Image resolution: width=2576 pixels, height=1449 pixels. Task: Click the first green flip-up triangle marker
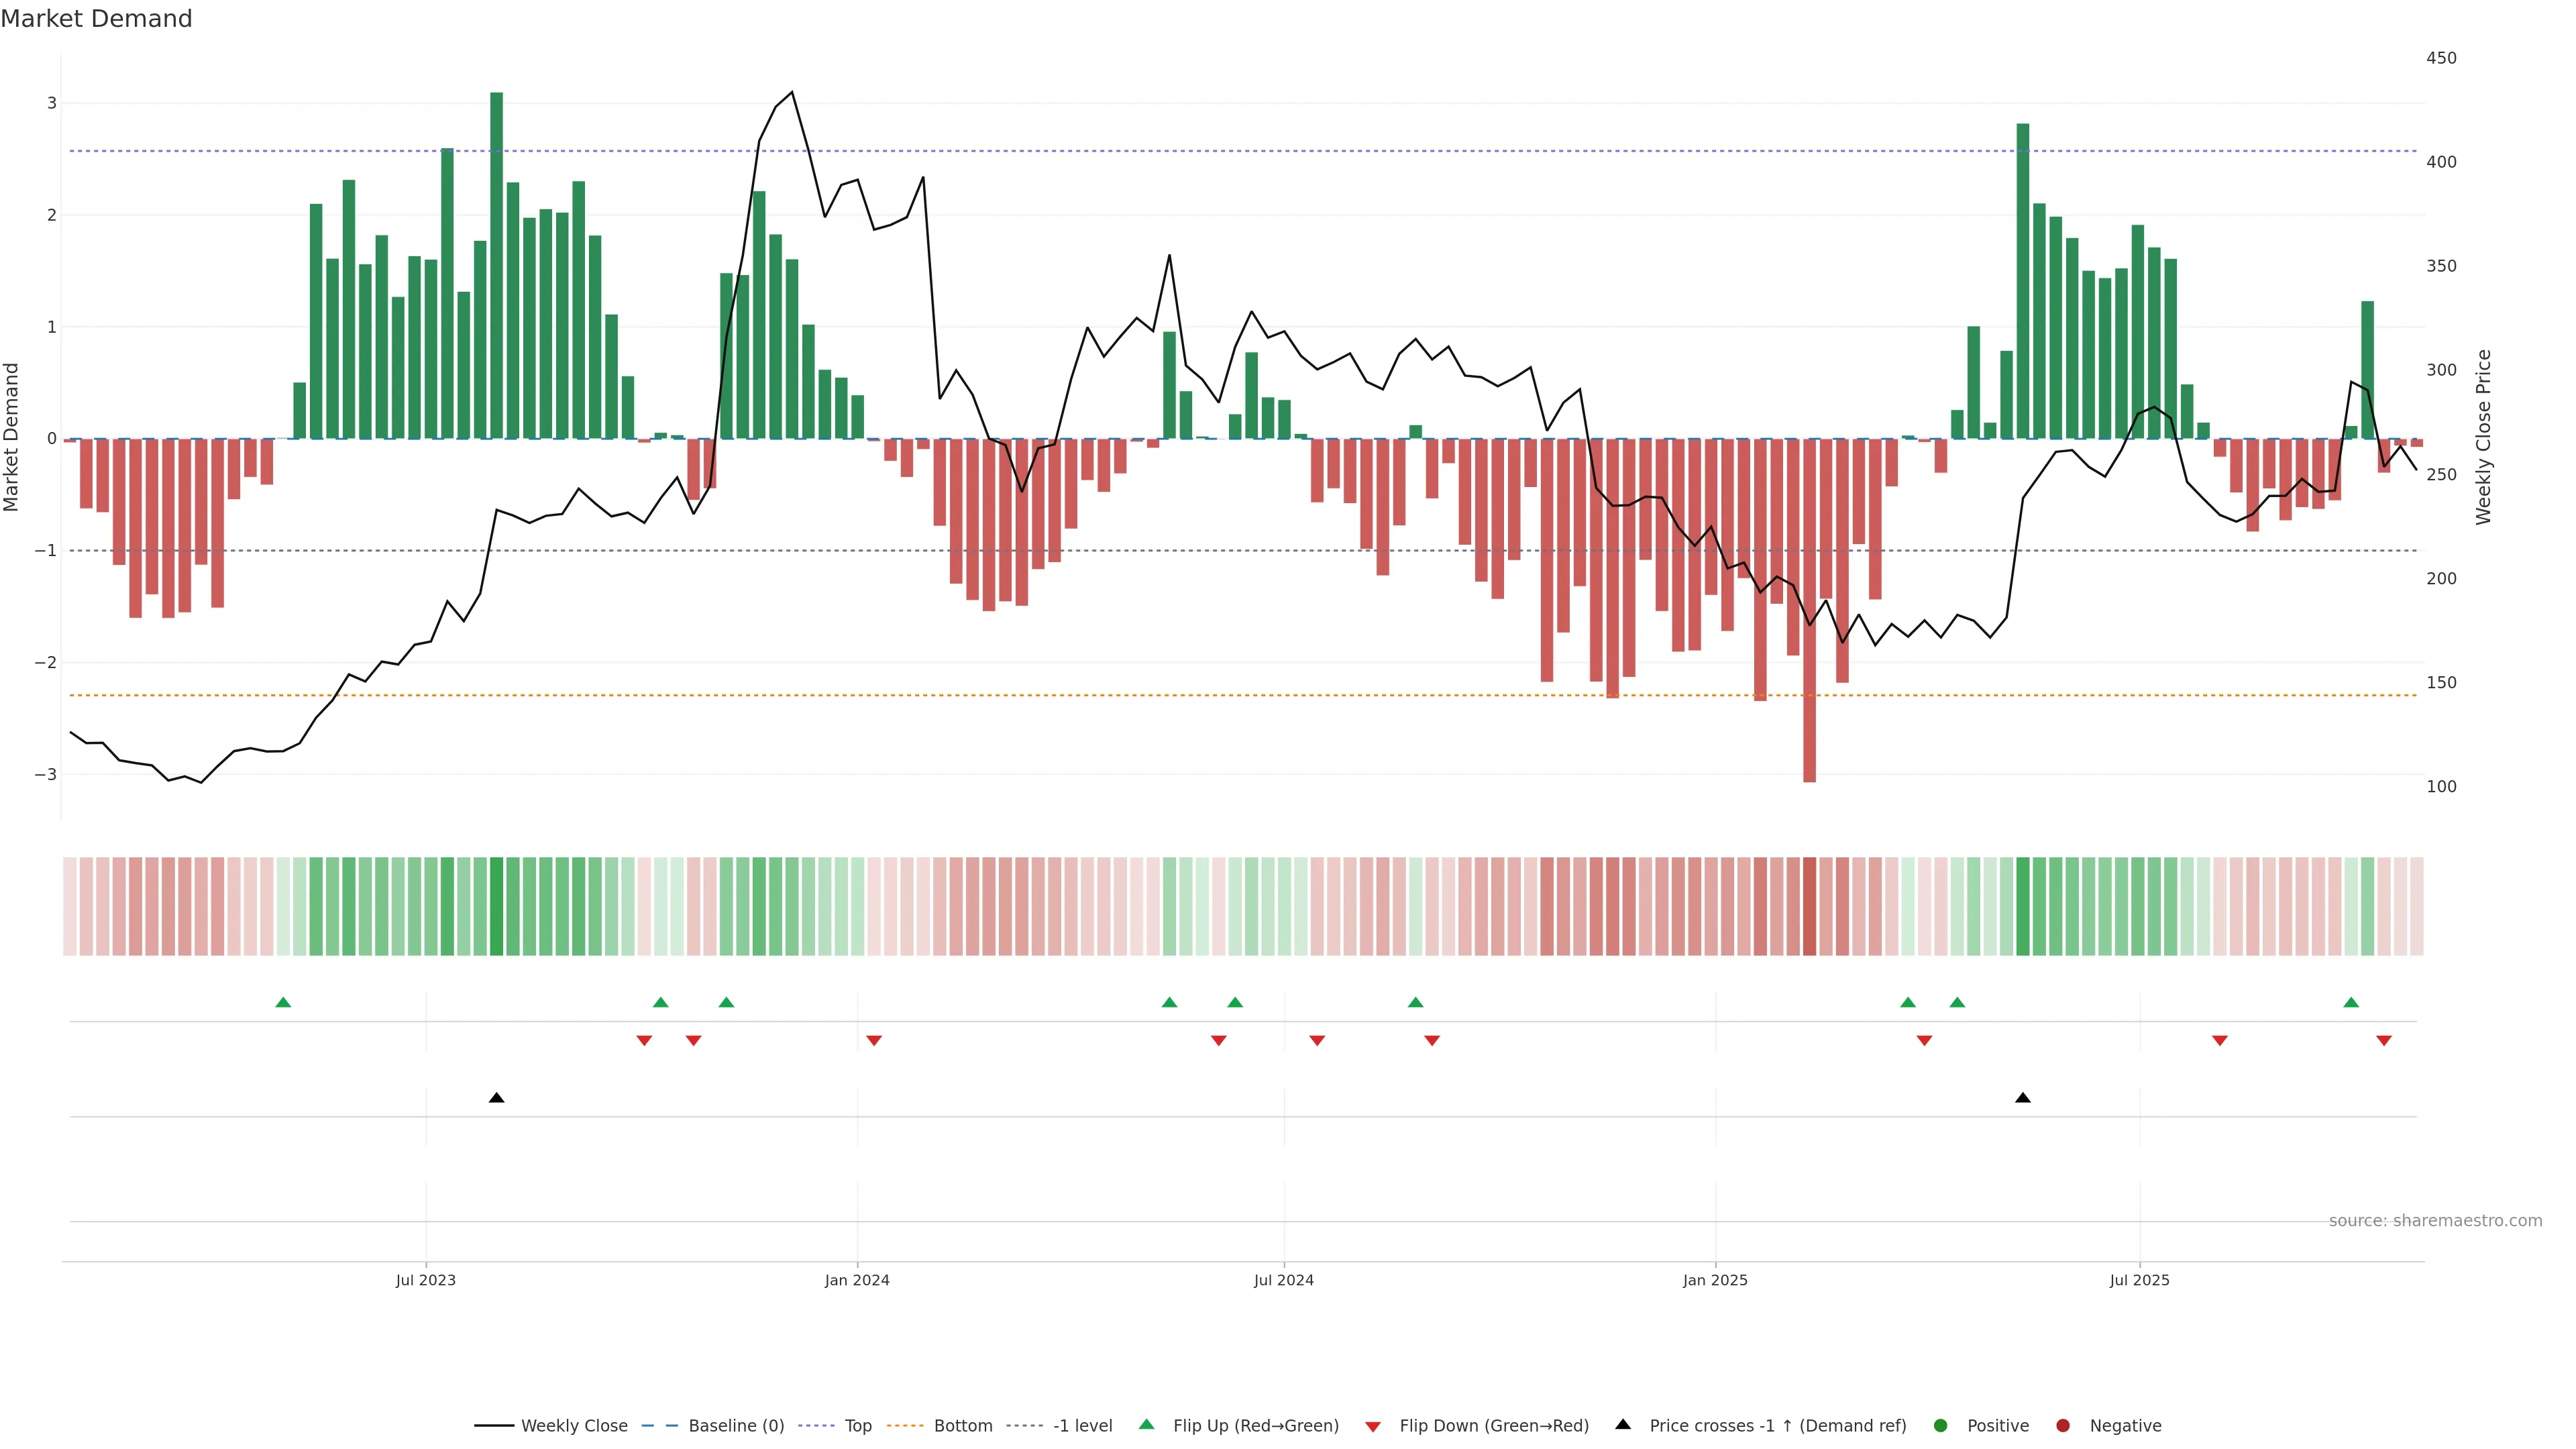coord(283,1002)
